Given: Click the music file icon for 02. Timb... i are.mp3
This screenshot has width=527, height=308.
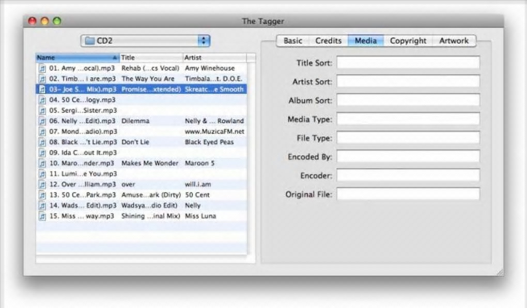Looking at the screenshot, I should point(42,79).
